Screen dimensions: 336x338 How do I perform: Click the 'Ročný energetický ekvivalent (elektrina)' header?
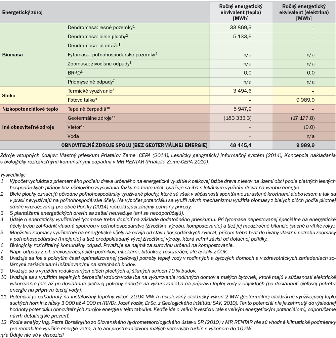(x=304, y=12)
